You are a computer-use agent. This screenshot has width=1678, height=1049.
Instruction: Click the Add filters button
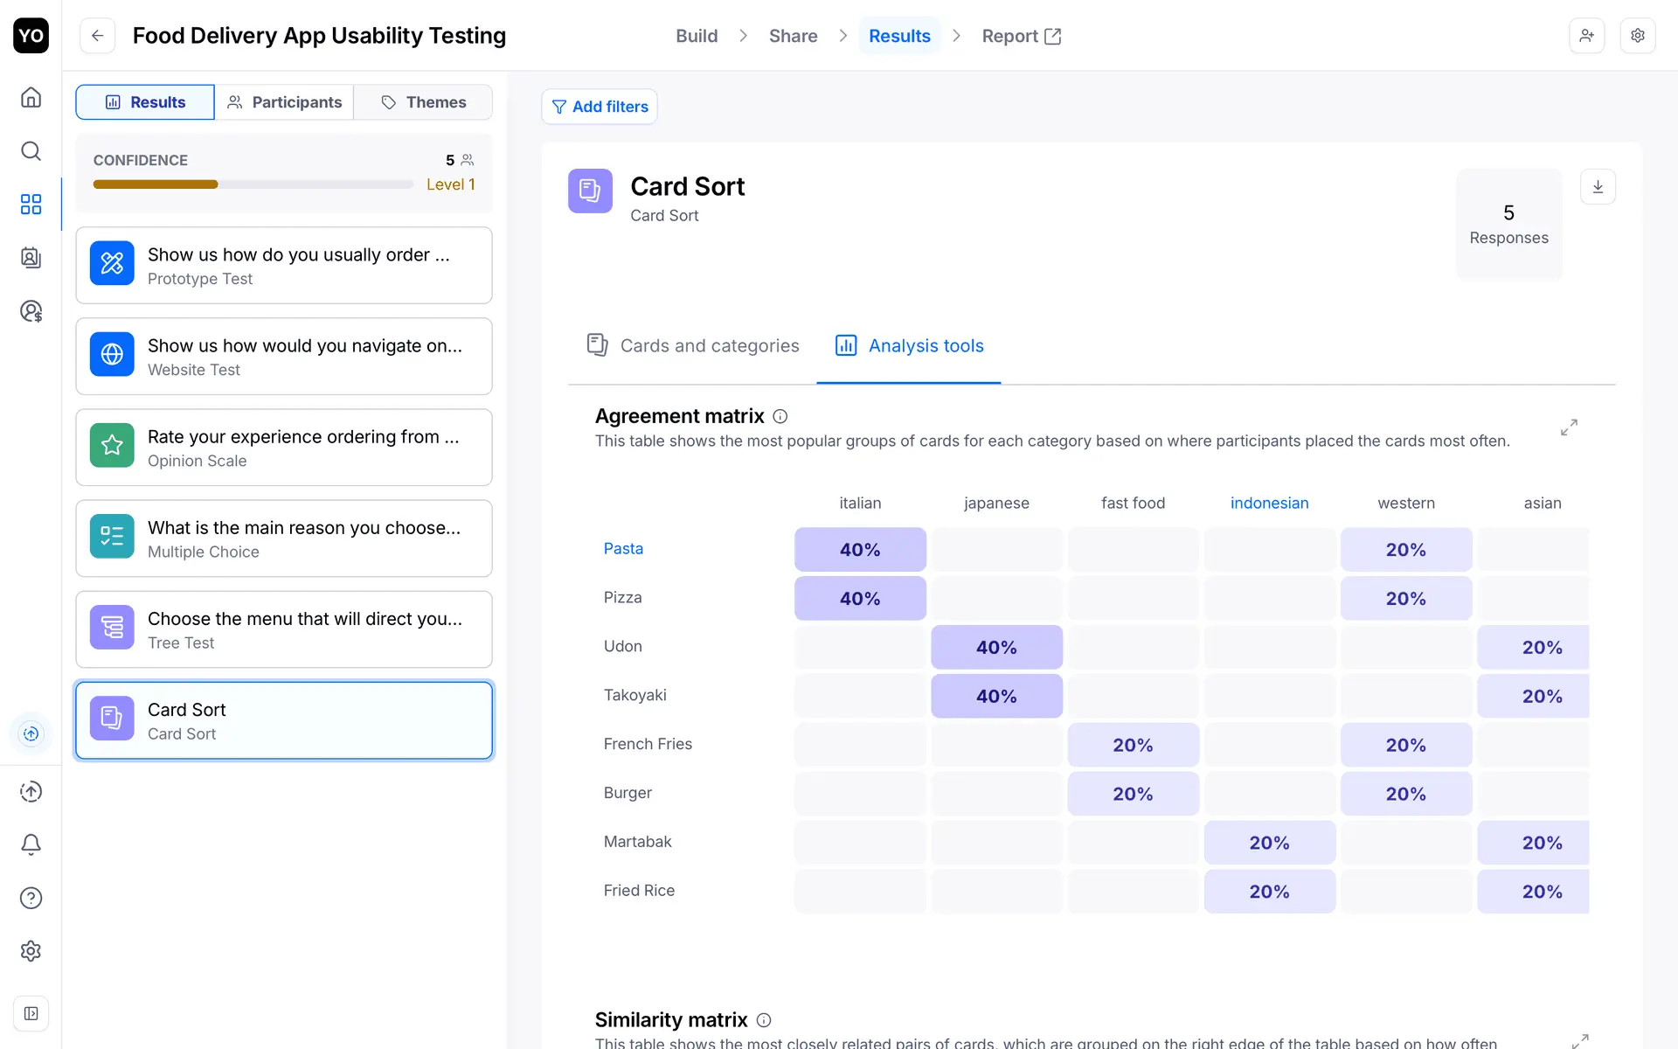tap(600, 107)
